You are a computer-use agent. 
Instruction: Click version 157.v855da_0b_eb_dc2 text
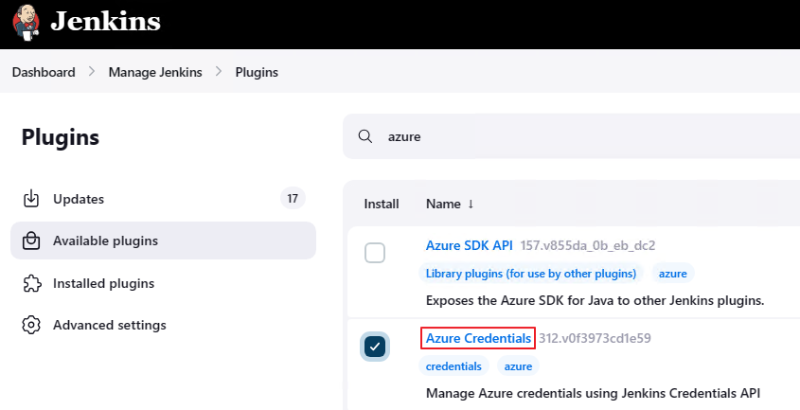pyautogui.click(x=588, y=245)
